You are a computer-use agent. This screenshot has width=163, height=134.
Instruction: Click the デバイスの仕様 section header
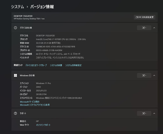pyautogui.click(x=84, y=28)
